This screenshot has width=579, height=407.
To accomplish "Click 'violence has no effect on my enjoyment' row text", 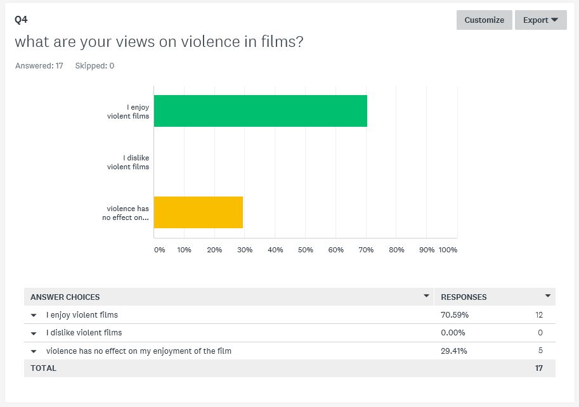I will pos(139,351).
